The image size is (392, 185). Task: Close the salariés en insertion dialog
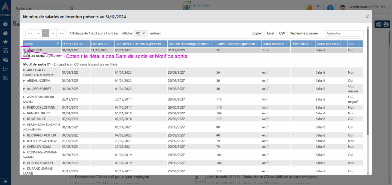[367, 16]
